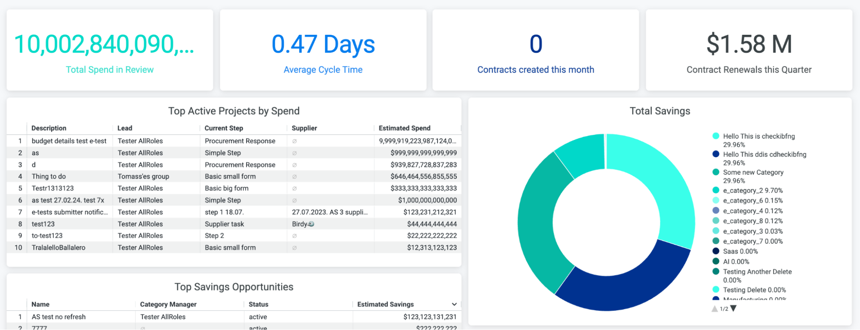Click the null supplier icon for TralalelloBallalero

coord(294,248)
